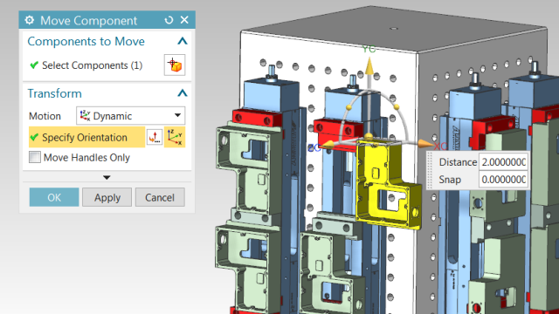Click the ZC axis arrow handle
Viewport: 559px width, 314px height.
(x=328, y=144)
